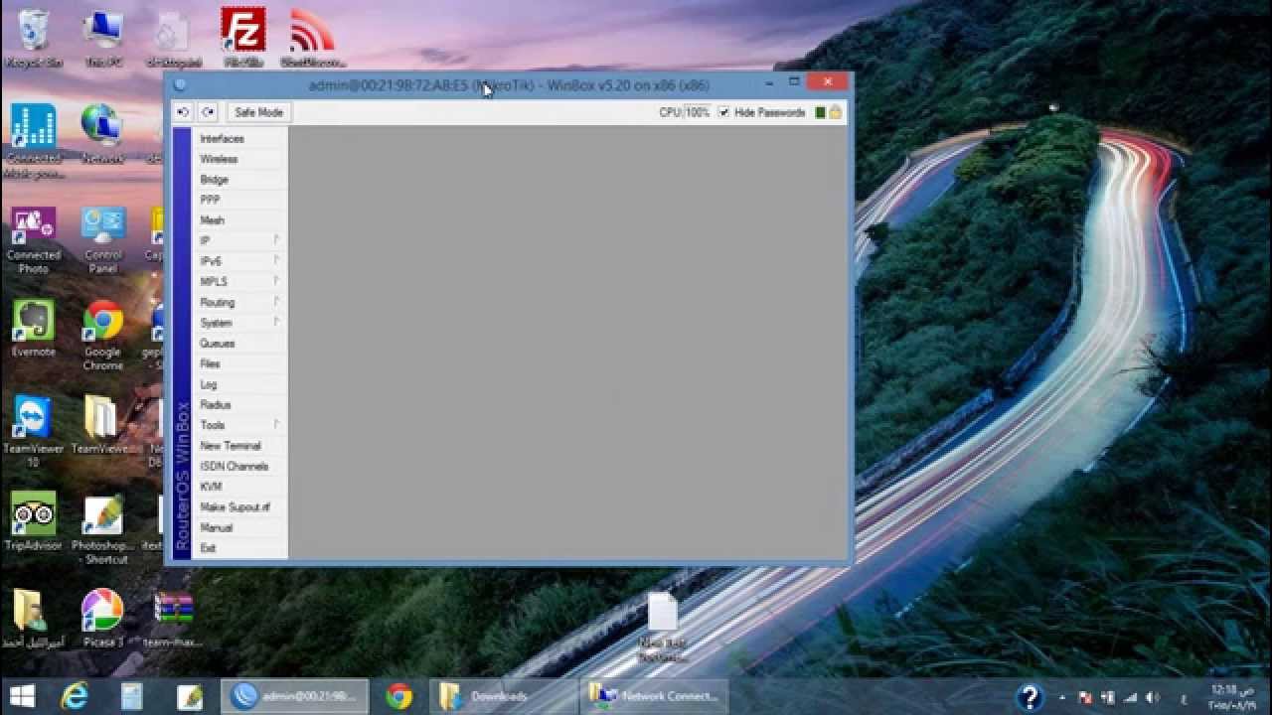Open the Interfaces menu item
This screenshot has height=715, width=1272.
coord(239,139)
